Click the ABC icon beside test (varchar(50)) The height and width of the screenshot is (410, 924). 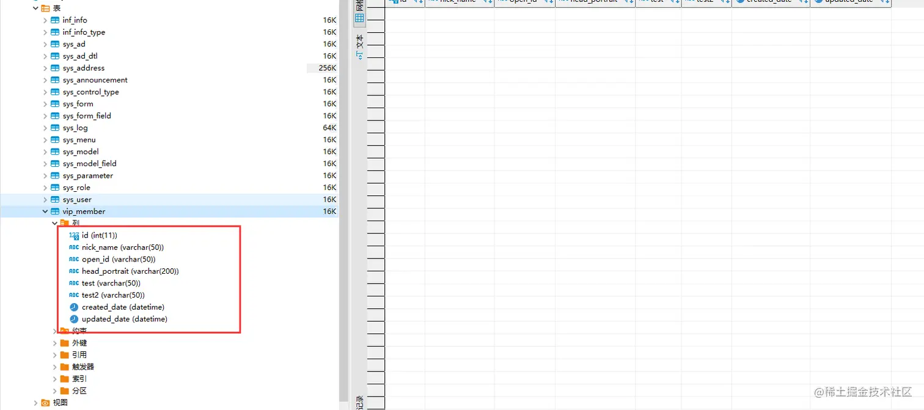coord(74,283)
